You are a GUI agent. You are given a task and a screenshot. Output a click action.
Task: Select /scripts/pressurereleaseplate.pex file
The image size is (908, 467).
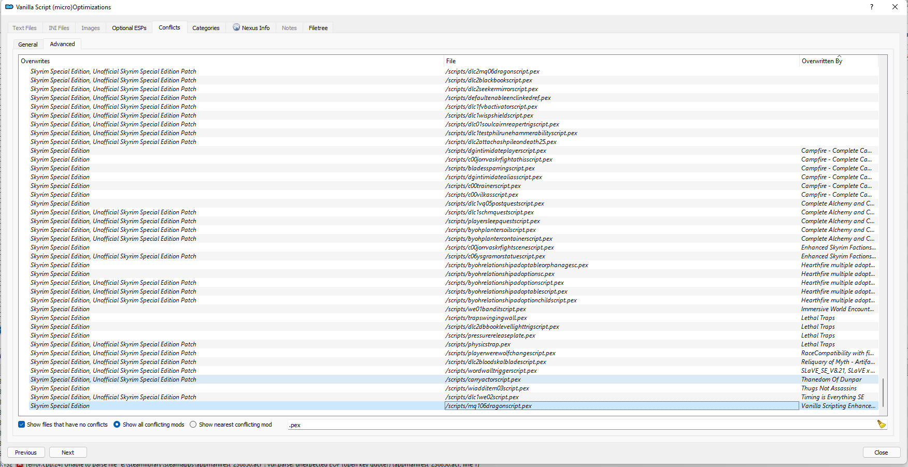(490, 335)
